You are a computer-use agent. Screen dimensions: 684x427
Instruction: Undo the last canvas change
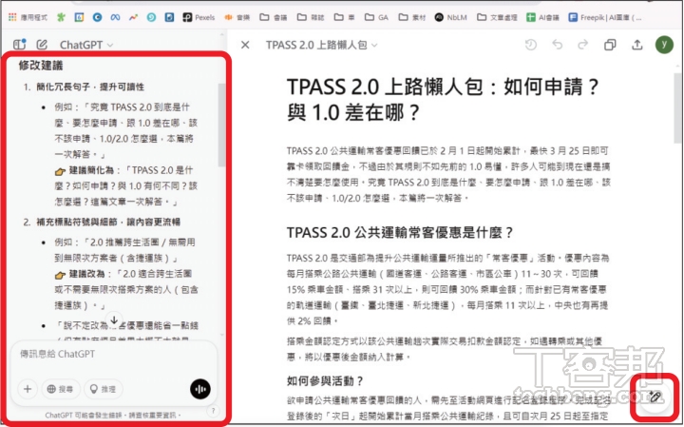tap(557, 45)
